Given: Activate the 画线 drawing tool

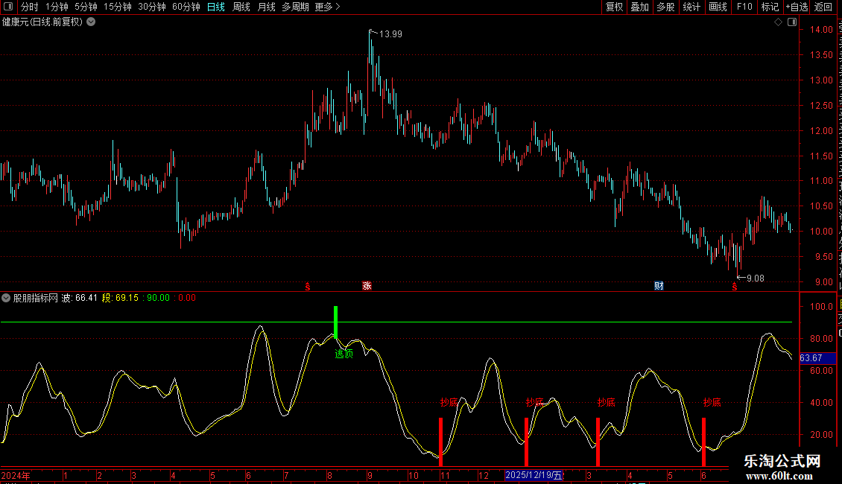Looking at the screenshot, I should 718,7.
